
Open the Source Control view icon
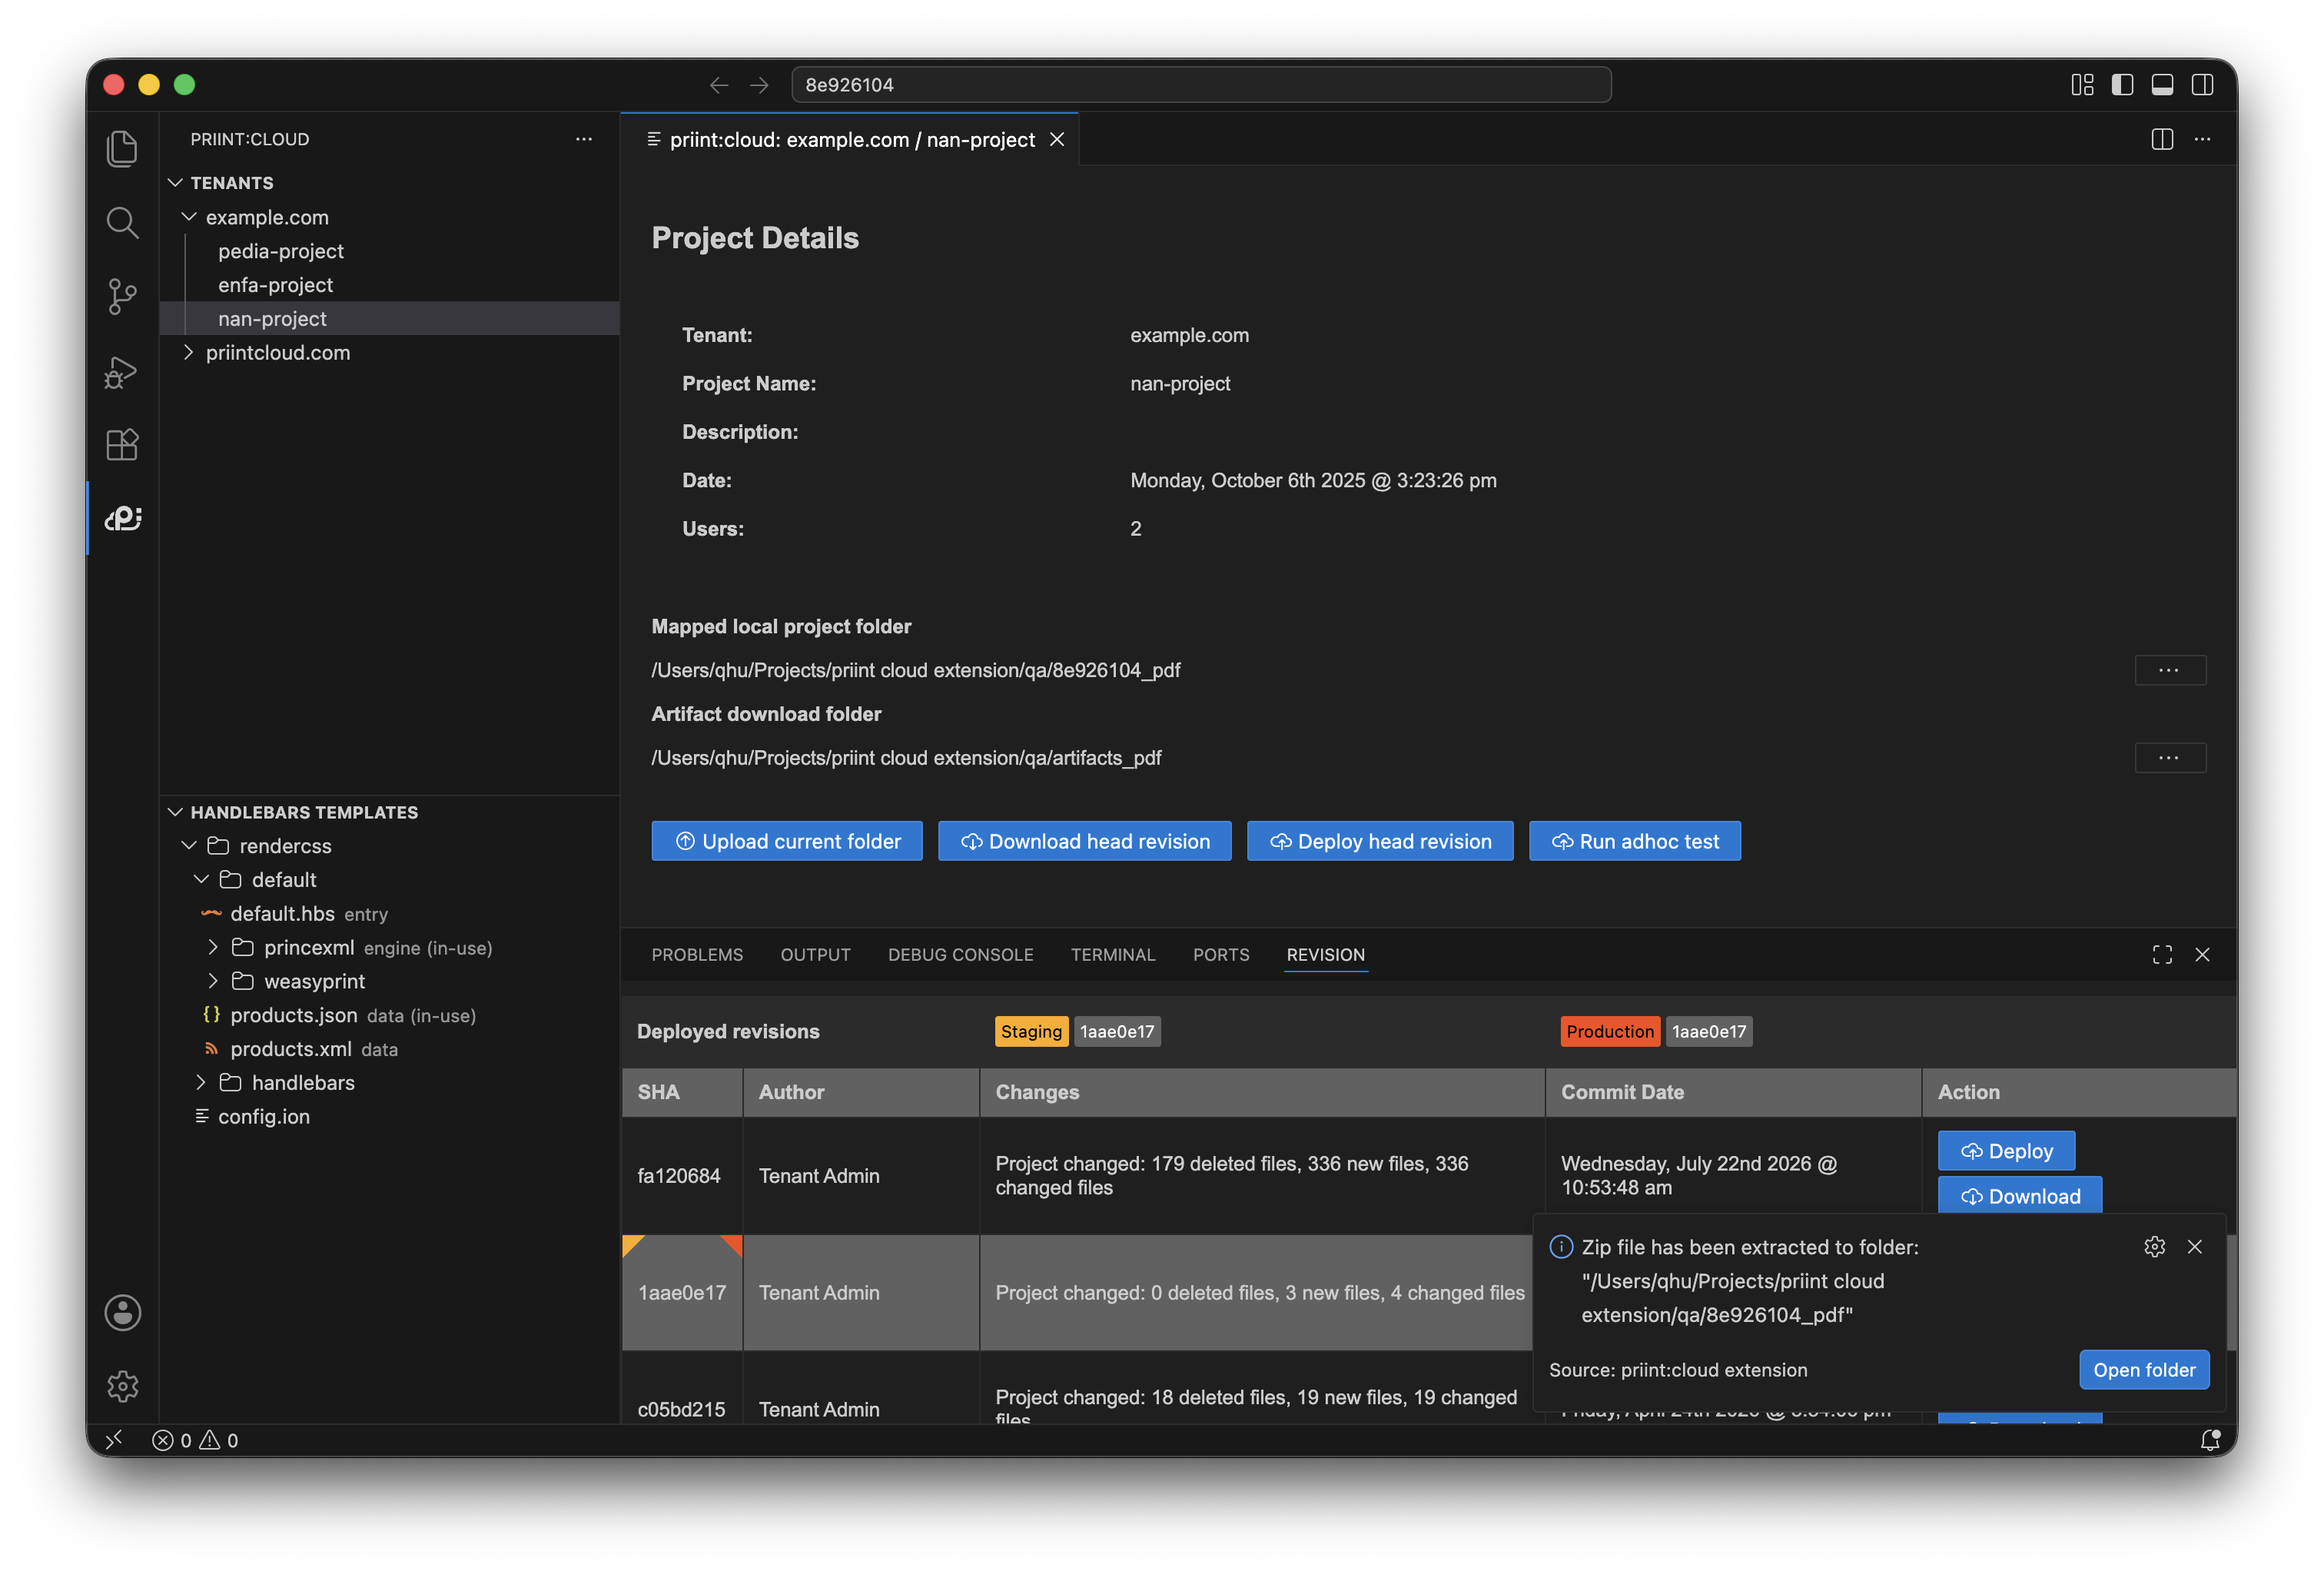[122, 296]
